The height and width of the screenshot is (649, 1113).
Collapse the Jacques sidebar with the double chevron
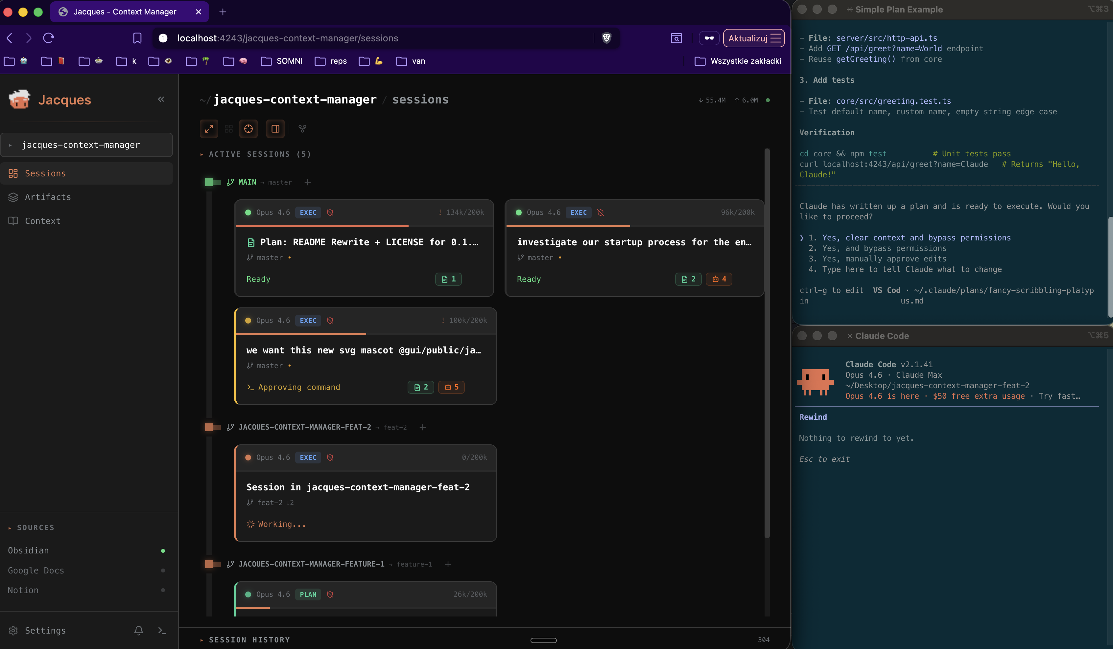pos(161,99)
